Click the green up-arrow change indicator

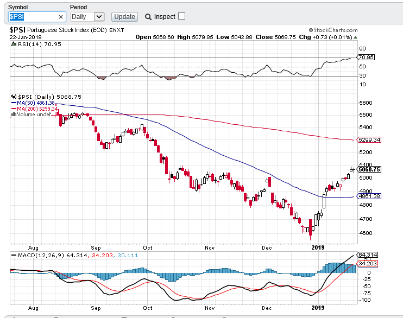(355, 37)
